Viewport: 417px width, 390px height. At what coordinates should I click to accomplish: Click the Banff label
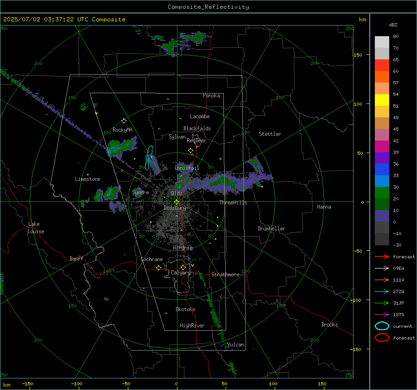click(76, 258)
